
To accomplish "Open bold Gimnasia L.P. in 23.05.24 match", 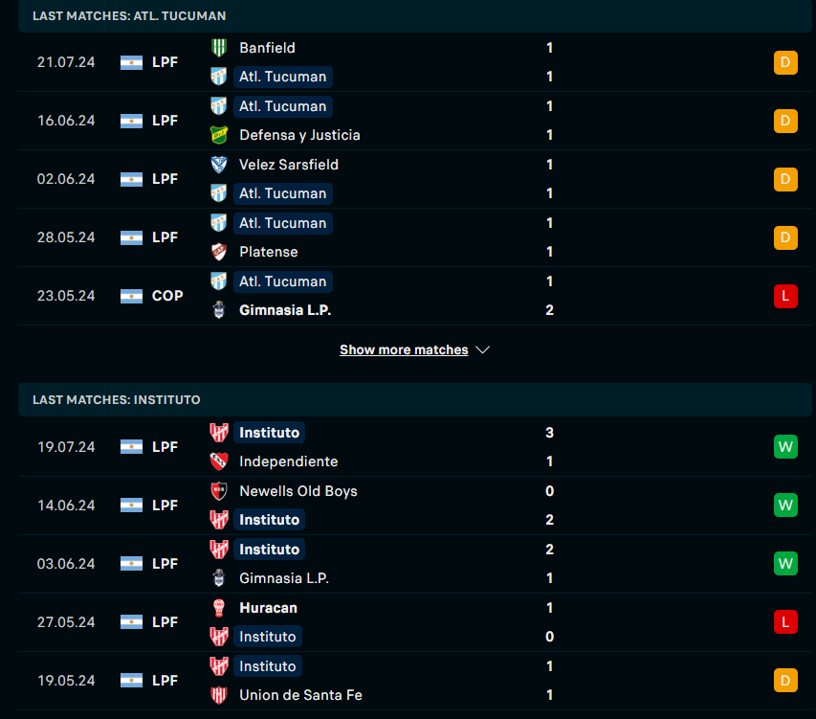I will tap(285, 310).
